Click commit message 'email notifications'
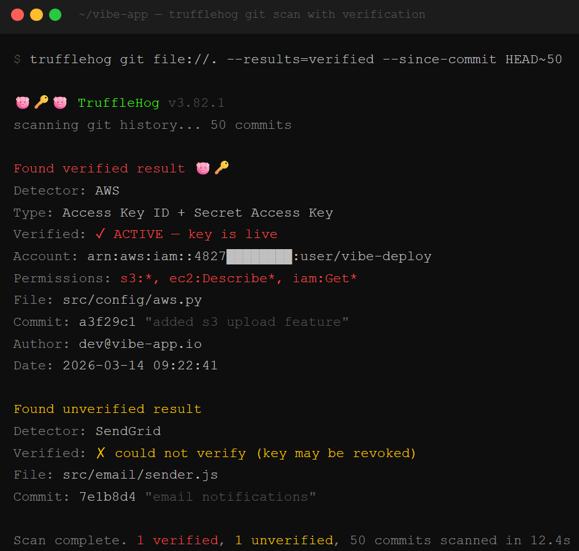The height and width of the screenshot is (551, 579). tap(231, 497)
